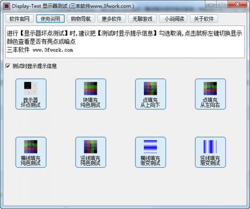
Task: Open the 竖线填充渐变测试 gradient test
Action: [210, 152]
